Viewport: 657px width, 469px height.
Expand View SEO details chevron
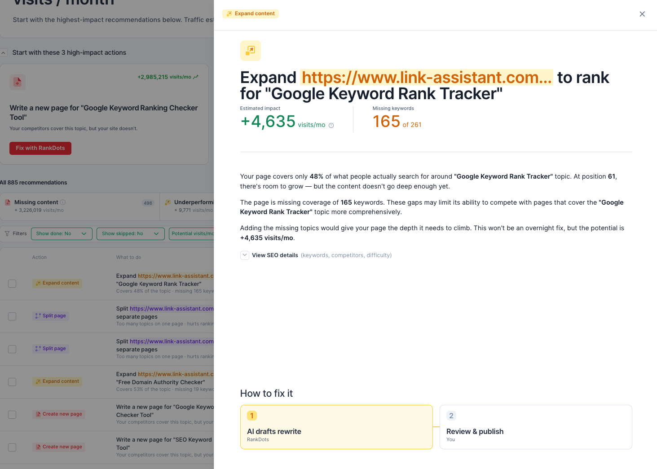tap(245, 255)
